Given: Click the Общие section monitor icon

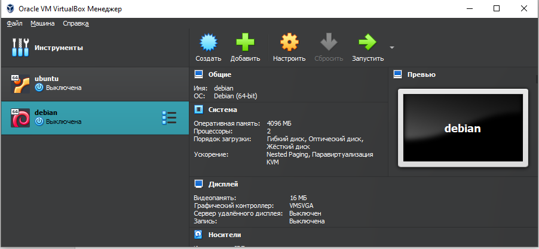Looking at the screenshot, I should tap(198, 74).
